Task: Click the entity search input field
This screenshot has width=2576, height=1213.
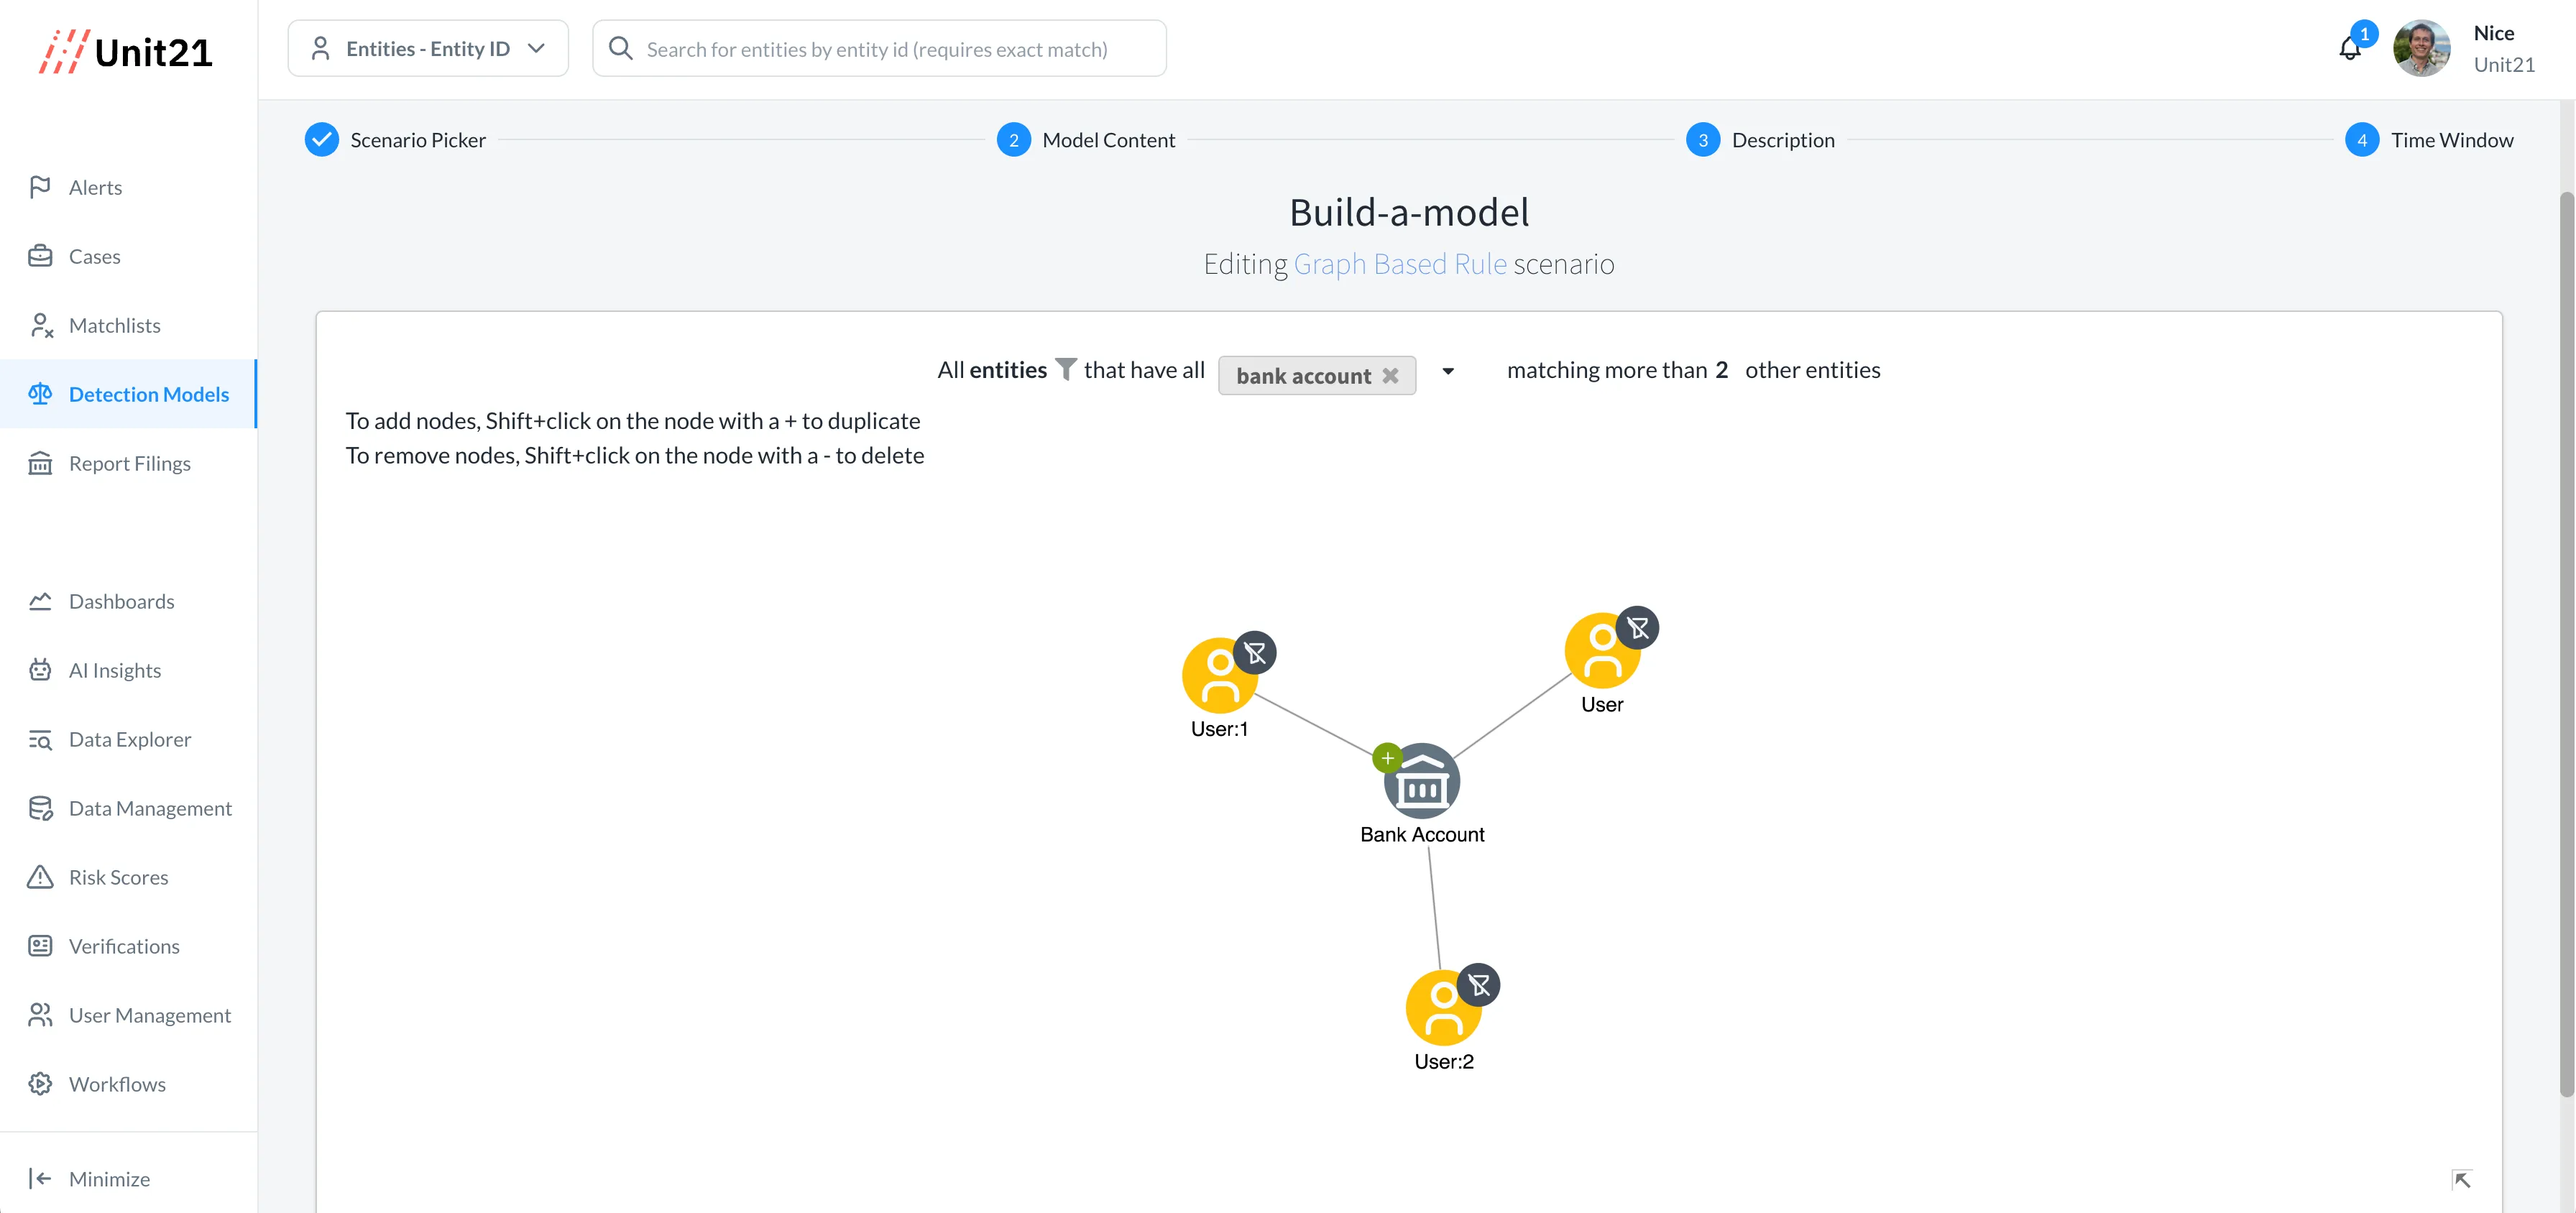Action: point(880,49)
